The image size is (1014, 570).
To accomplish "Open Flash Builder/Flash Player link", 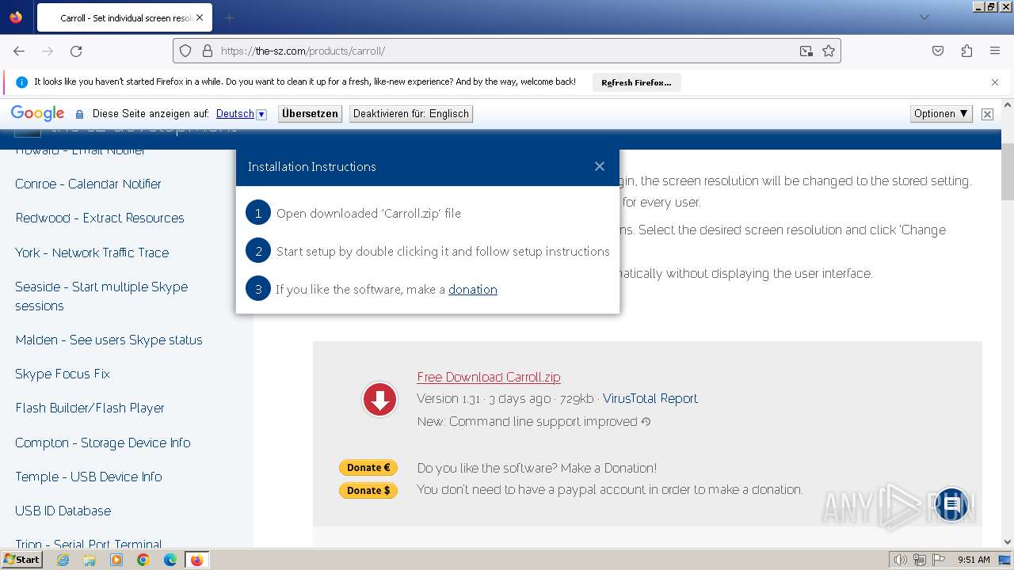I will point(90,408).
